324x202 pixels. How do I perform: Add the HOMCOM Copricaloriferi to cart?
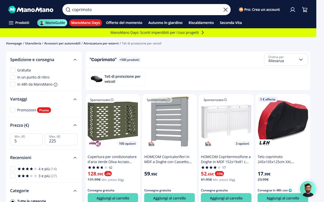pos(170,198)
